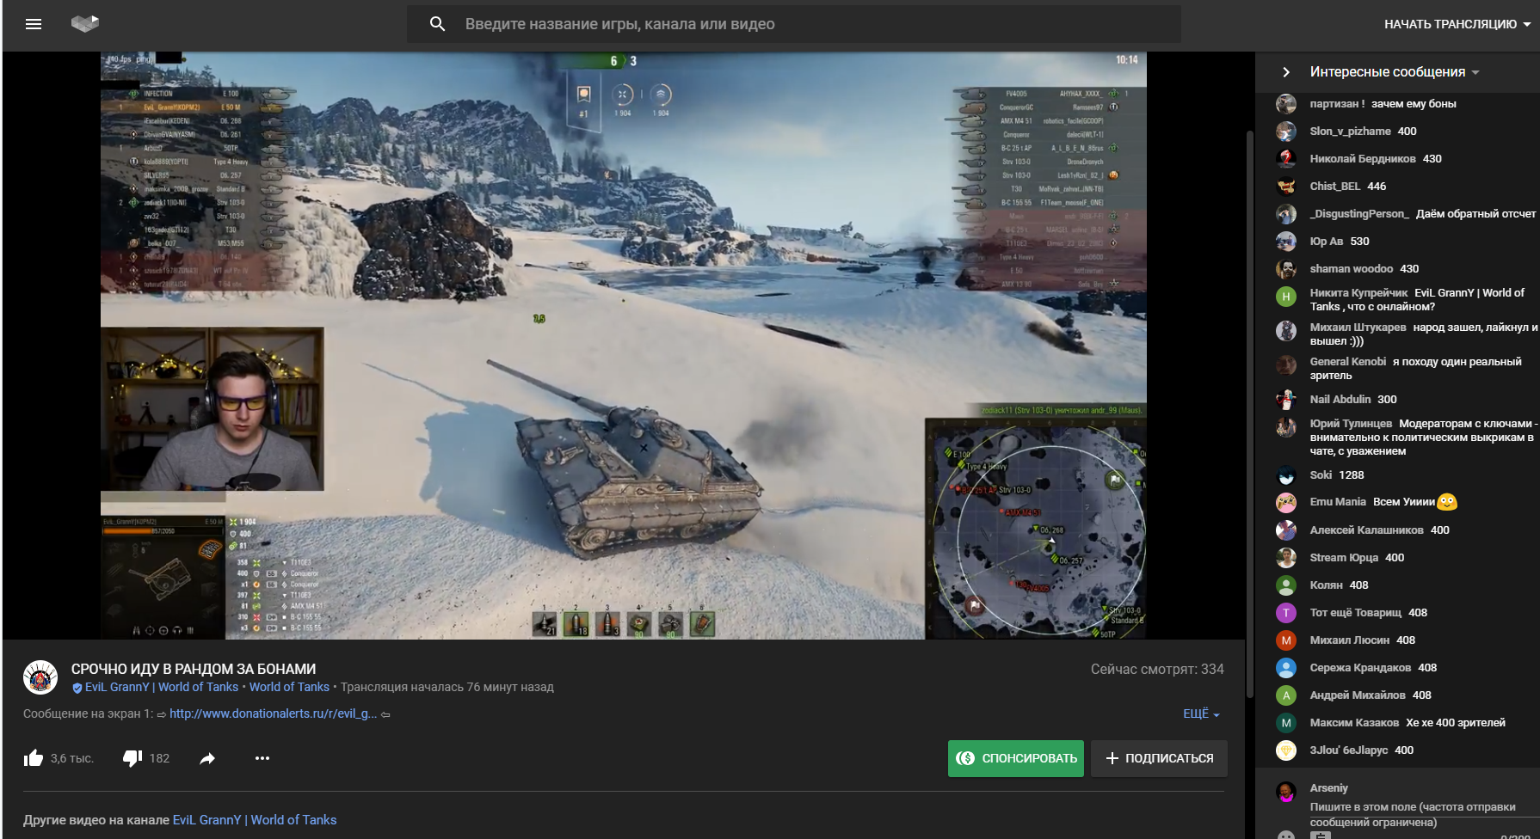Click the EviL GrannY channel avatar
This screenshot has height=839, width=1540.
click(x=40, y=677)
